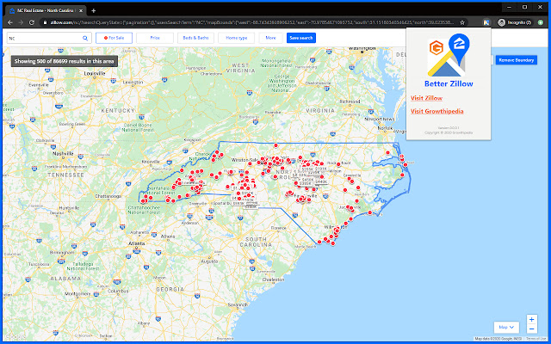
Task: Click the browser forward arrow
Action: click(x=21, y=22)
